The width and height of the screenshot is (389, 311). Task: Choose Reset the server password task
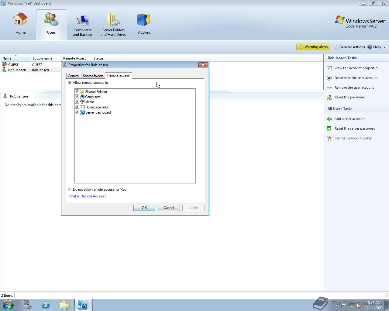click(355, 128)
